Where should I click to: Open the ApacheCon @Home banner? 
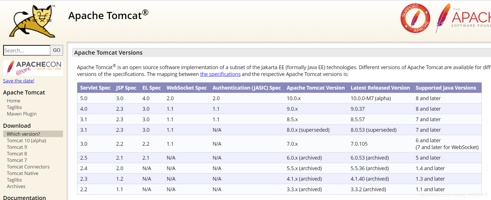click(33, 68)
